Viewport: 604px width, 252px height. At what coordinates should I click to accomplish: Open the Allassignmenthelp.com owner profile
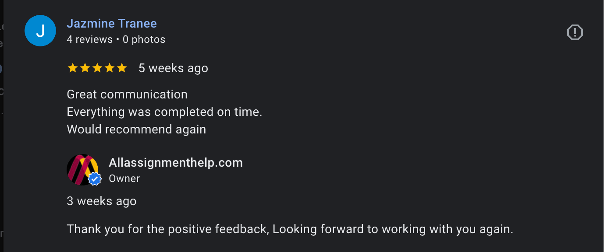pos(175,162)
